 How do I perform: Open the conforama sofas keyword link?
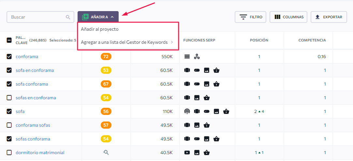click(x=33, y=125)
